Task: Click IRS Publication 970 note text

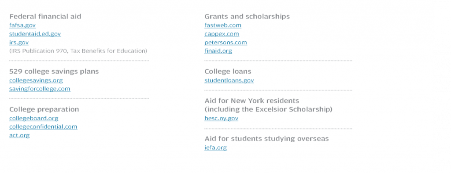Action: click(x=78, y=51)
